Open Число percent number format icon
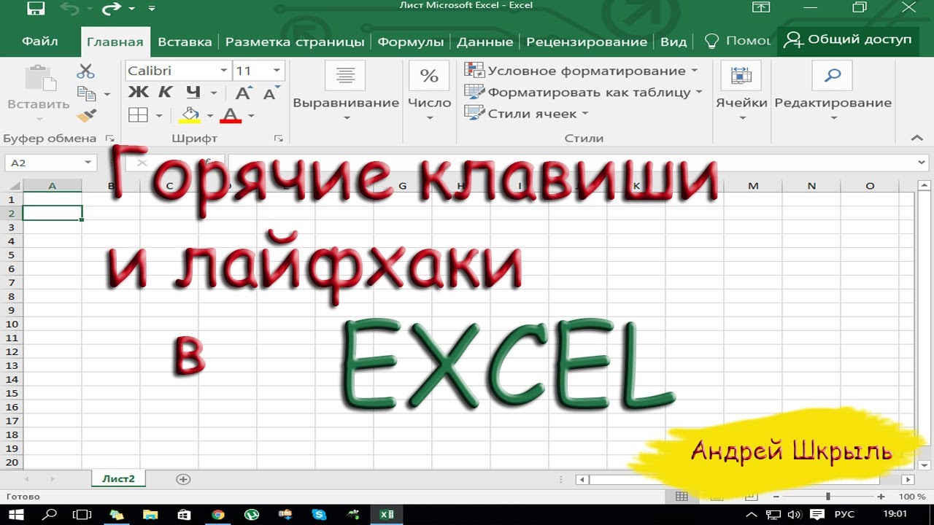 tap(429, 76)
